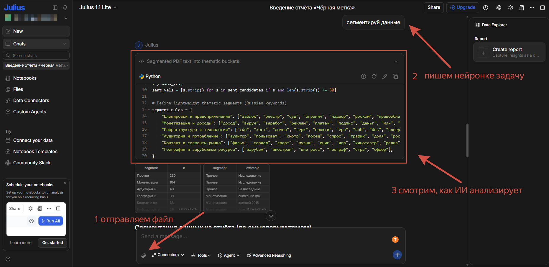The image size is (549, 267).
Task: Click the workspace avatar image
Action: coord(8,18)
